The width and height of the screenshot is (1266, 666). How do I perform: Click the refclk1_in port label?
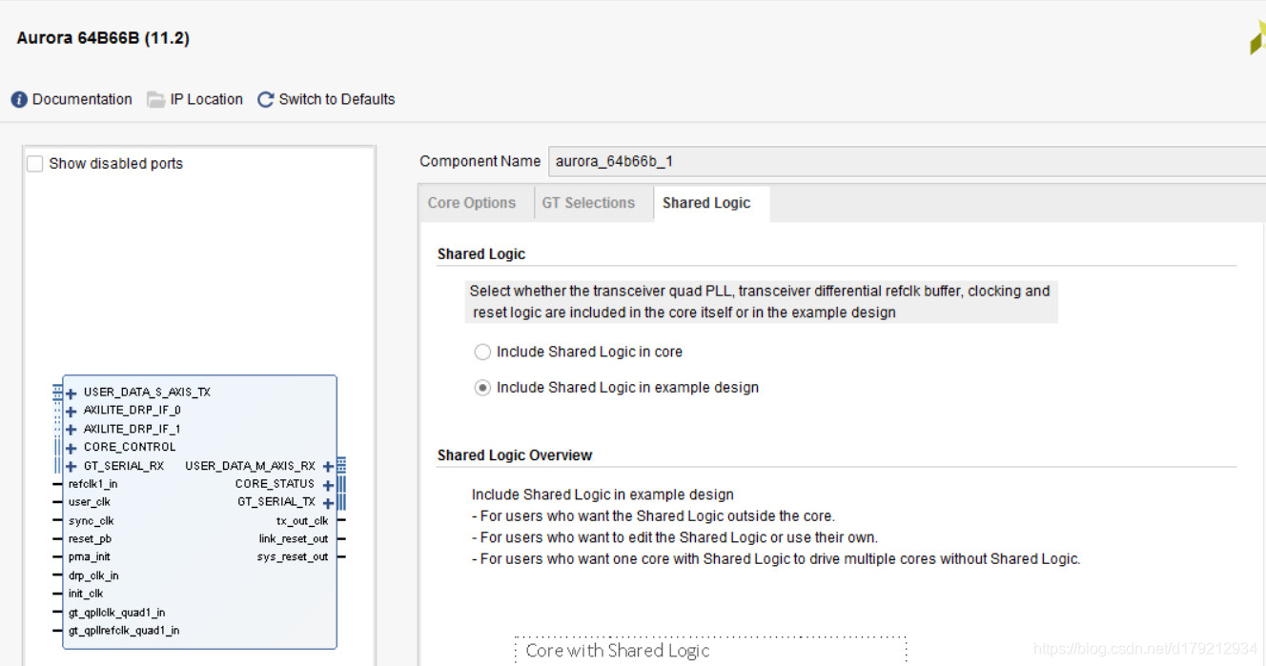pos(93,484)
